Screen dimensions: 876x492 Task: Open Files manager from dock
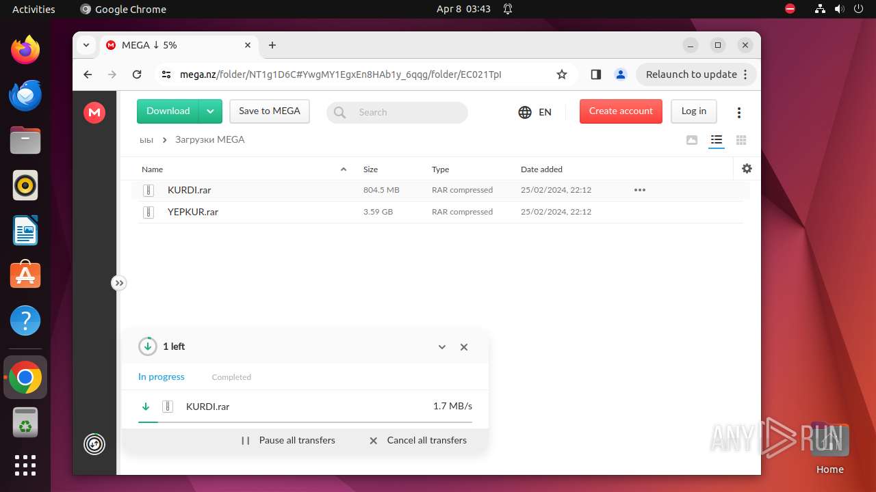(25, 140)
